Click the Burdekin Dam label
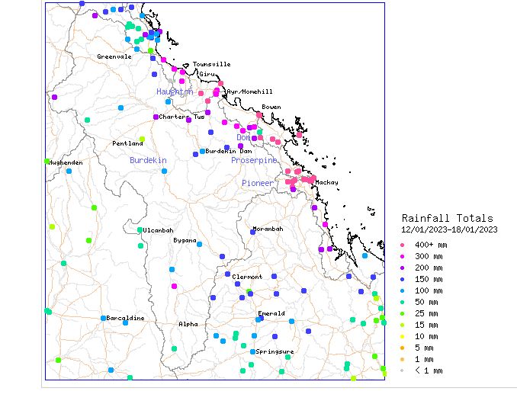Viewport: 517px width, 404px height. [x=229, y=151]
